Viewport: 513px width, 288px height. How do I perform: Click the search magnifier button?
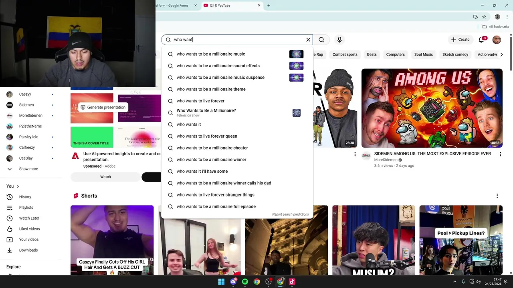click(321, 40)
